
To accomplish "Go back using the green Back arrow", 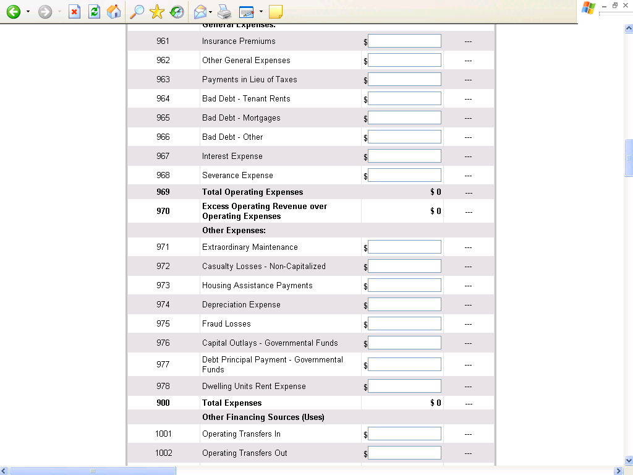I will click(14, 12).
